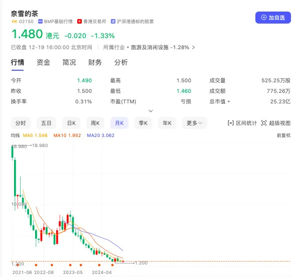Image resolution: width=295 pixels, height=277 pixels.
Task: Click the 奈雪的茶 stock name
Action: 25,14
